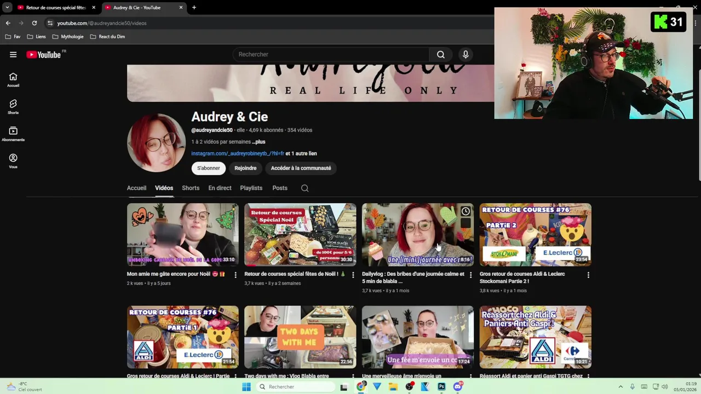Switch to the Vidéos channel tab

[164, 188]
